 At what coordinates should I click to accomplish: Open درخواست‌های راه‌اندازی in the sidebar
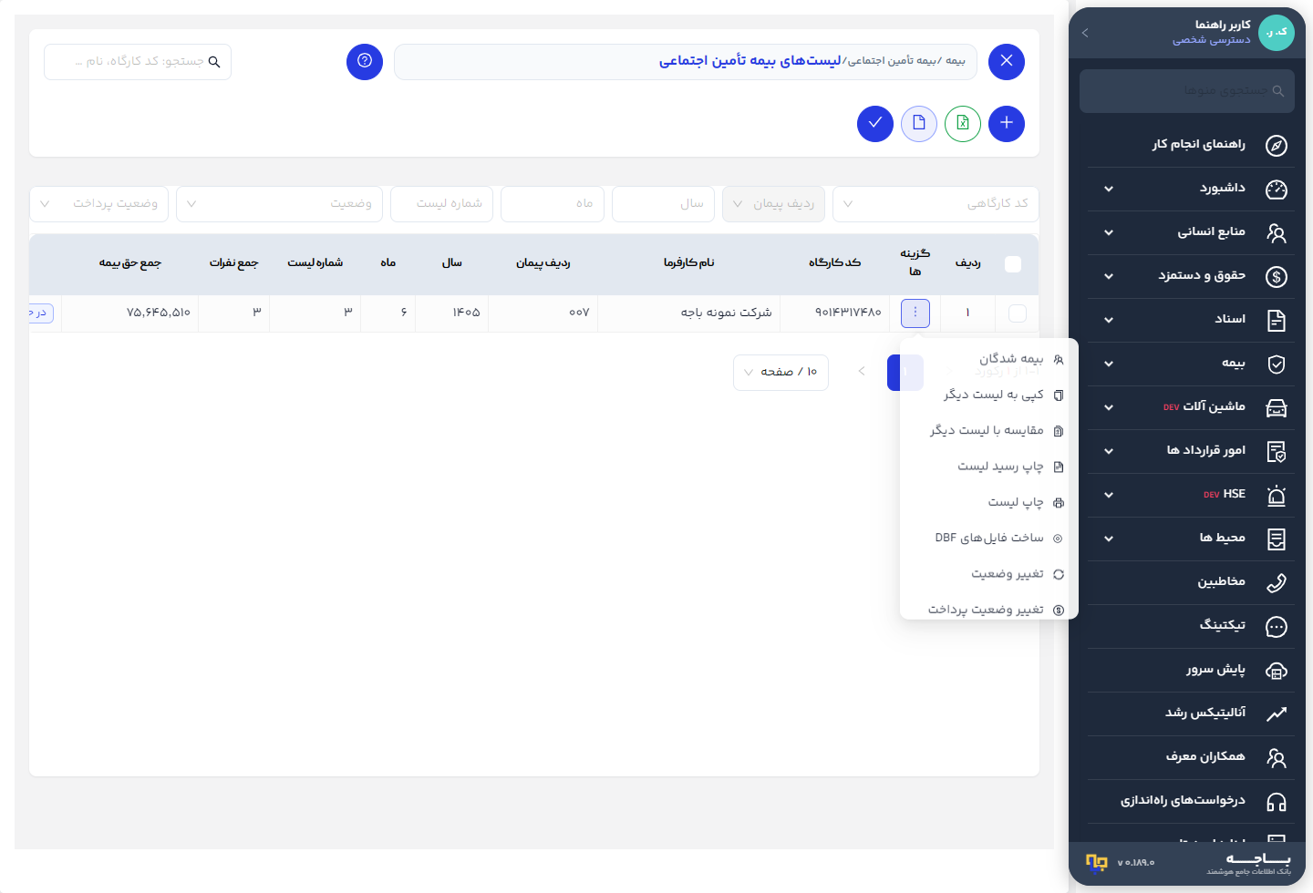pyautogui.click(x=1191, y=801)
